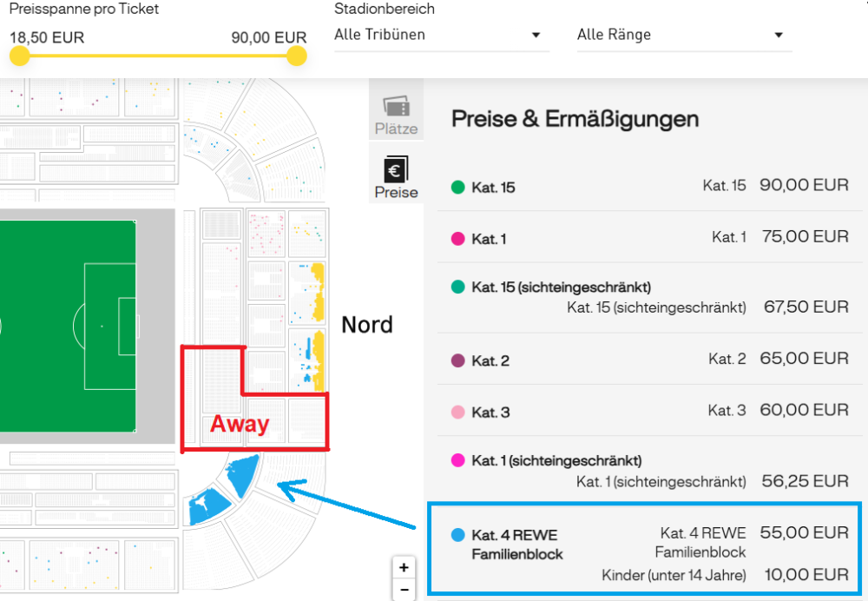Open the Plätze seats tab
The width and height of the screenshot is (868, 601).
coord(396,129)
